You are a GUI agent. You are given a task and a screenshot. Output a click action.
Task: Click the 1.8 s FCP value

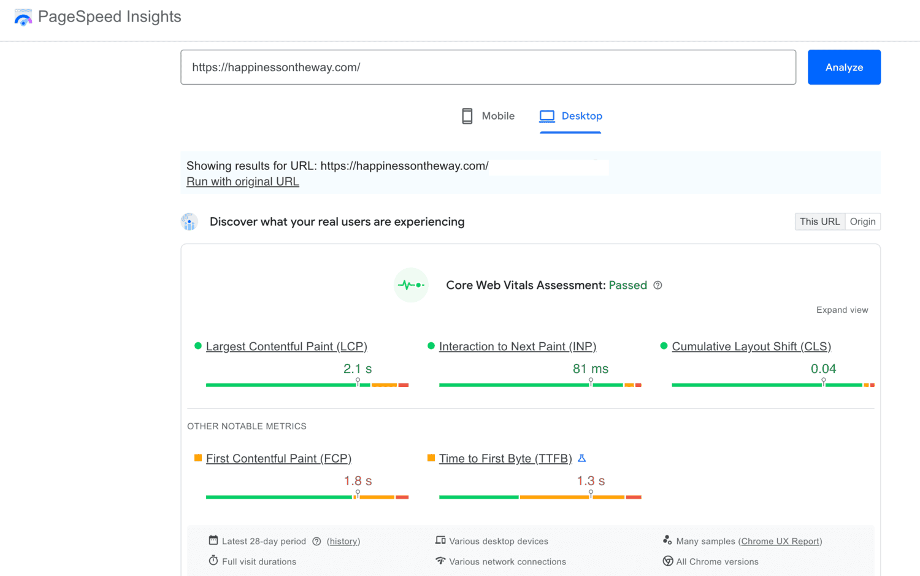(358, 481)
